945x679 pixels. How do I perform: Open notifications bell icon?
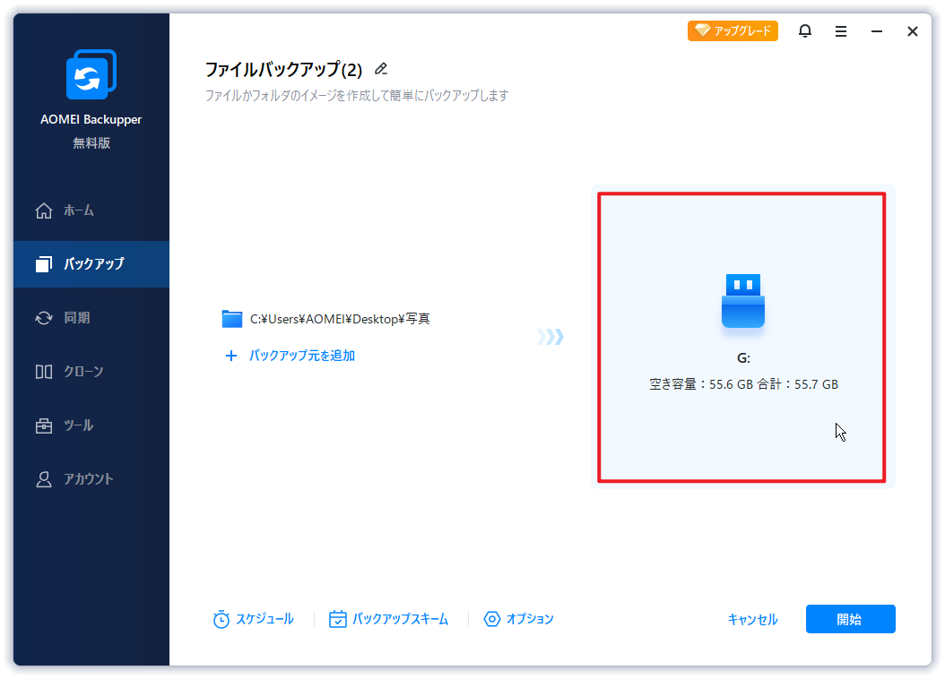[804, 30]
